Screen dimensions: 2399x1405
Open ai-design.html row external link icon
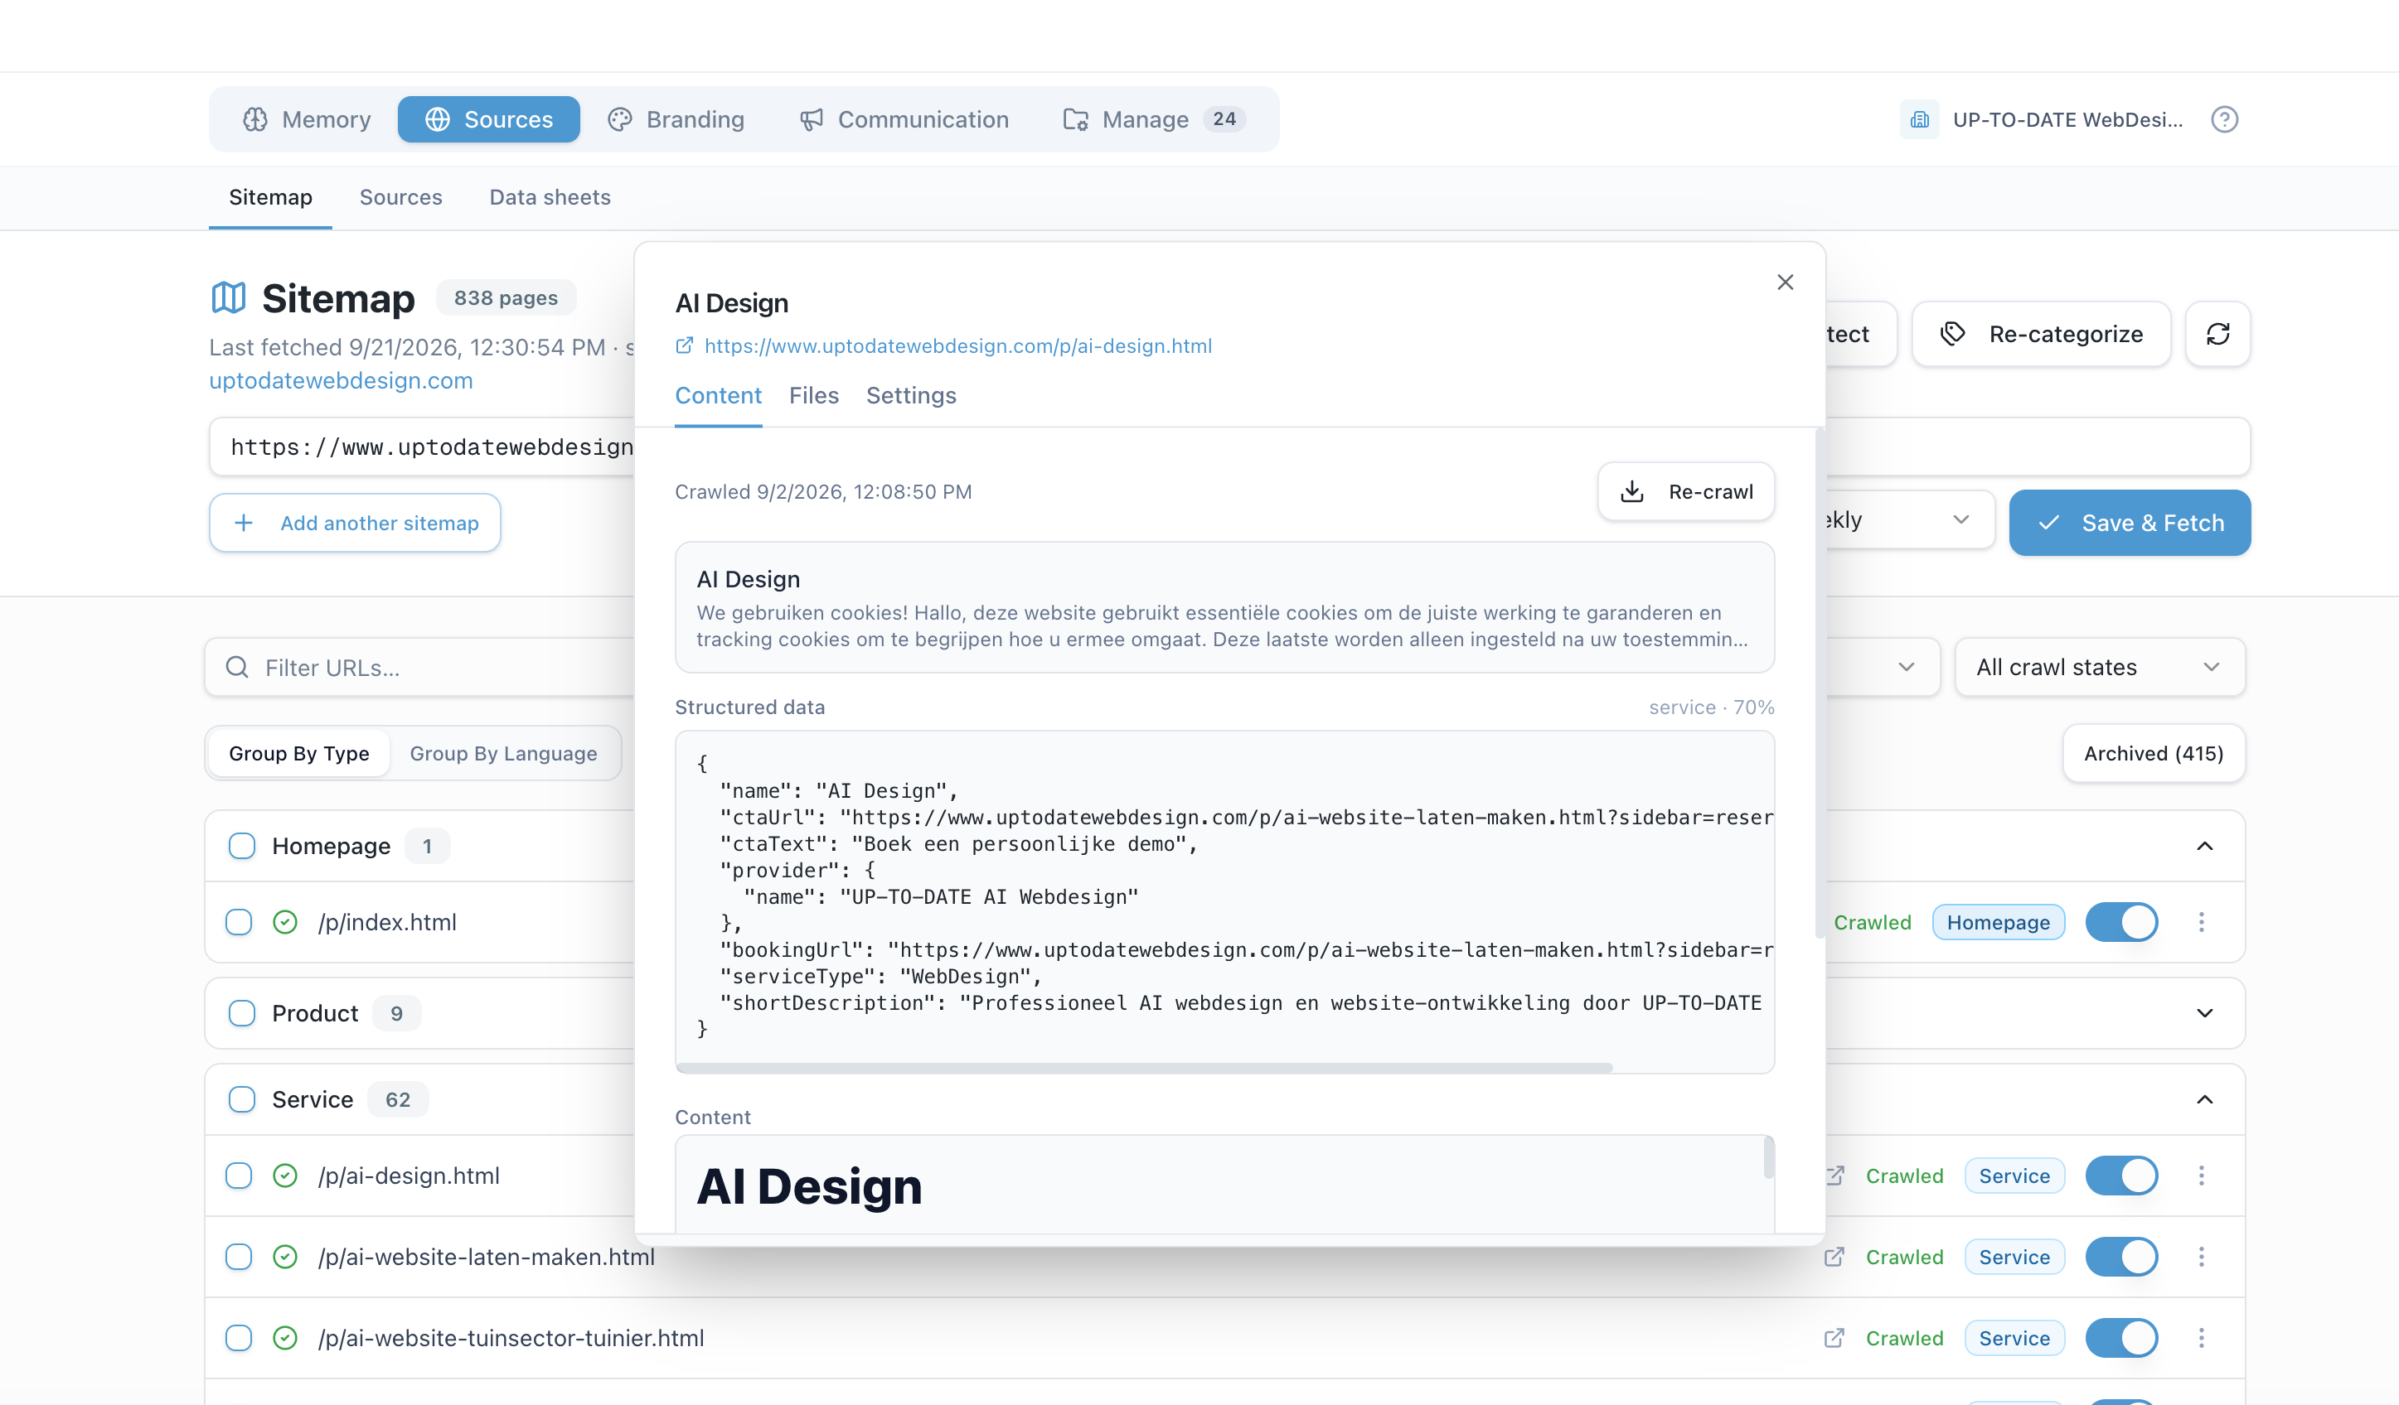pyautogui.click(x=1834, y=1176)
